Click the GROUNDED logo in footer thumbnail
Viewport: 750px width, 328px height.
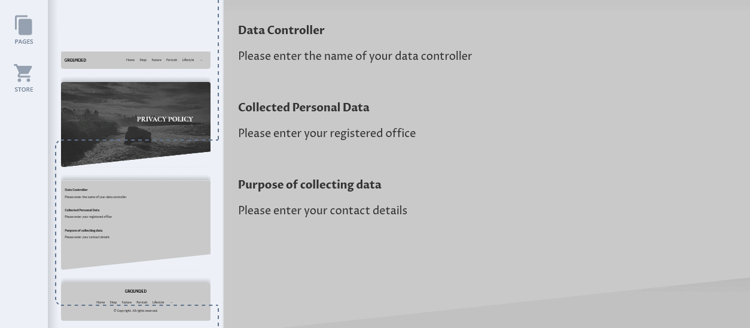136,291
